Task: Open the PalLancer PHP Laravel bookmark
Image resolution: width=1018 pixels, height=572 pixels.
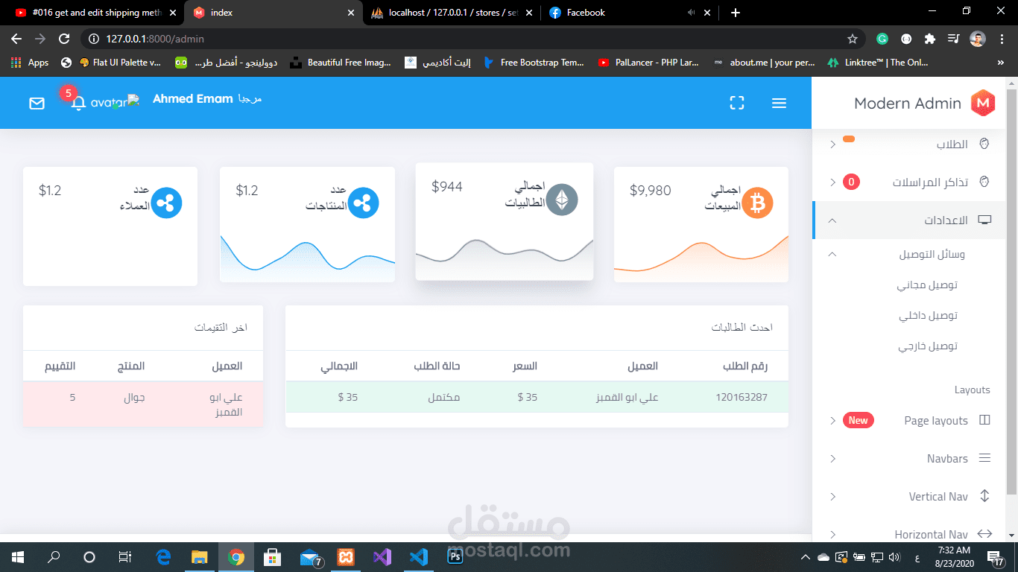Action: pos(648,63)
